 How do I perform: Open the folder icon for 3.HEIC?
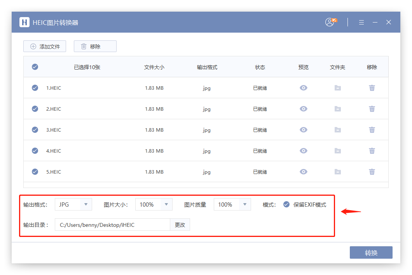[x=338, y=130]
